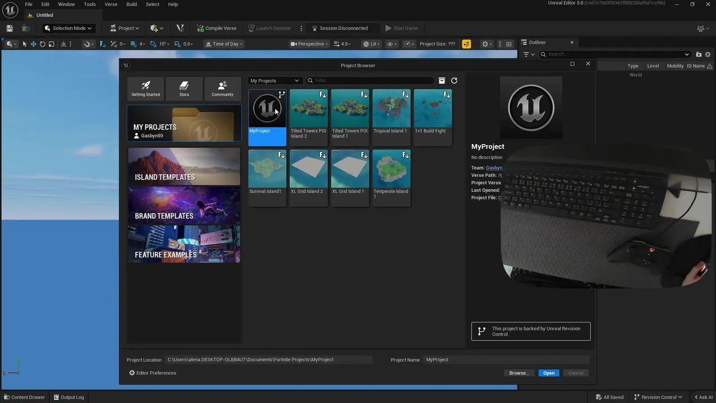The image size is (716, 403).
Task: Activate the Rotate tool
Action: coord(43,44)
